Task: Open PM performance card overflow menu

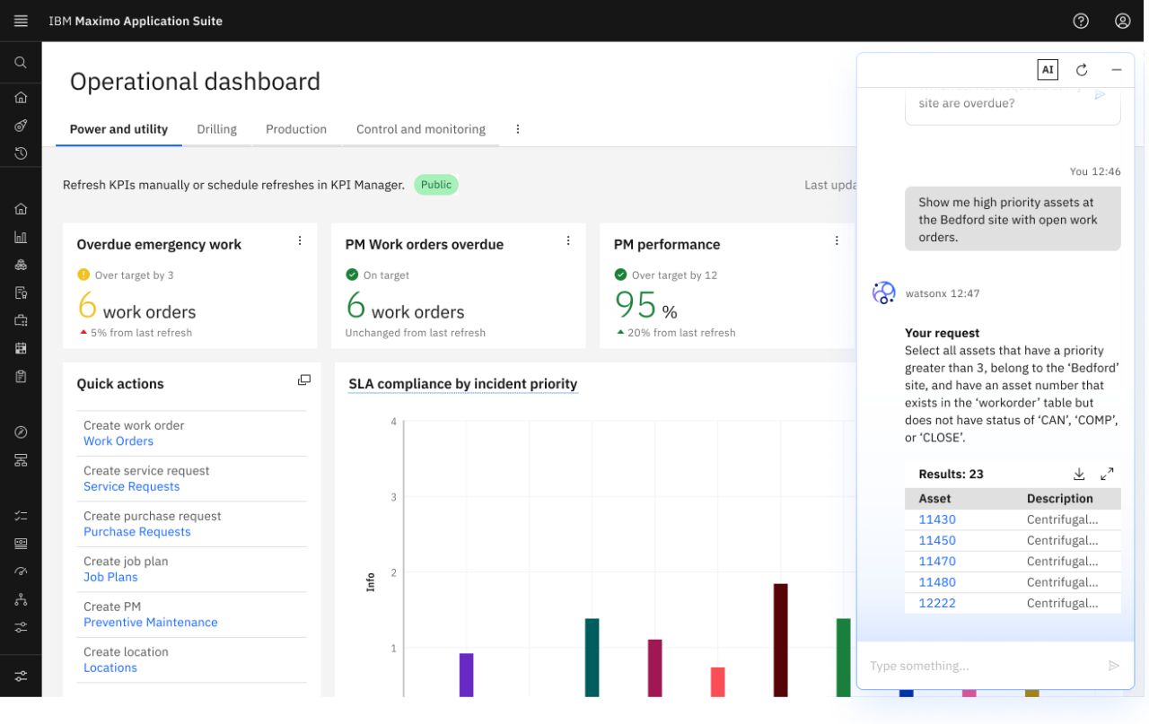Action: tap(837, 240)
